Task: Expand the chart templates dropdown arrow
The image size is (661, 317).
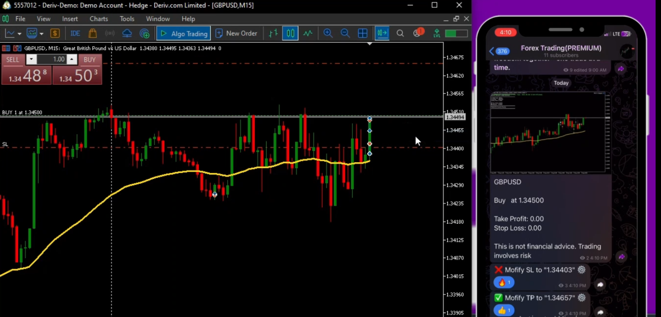Action: [x=41, y=34]
